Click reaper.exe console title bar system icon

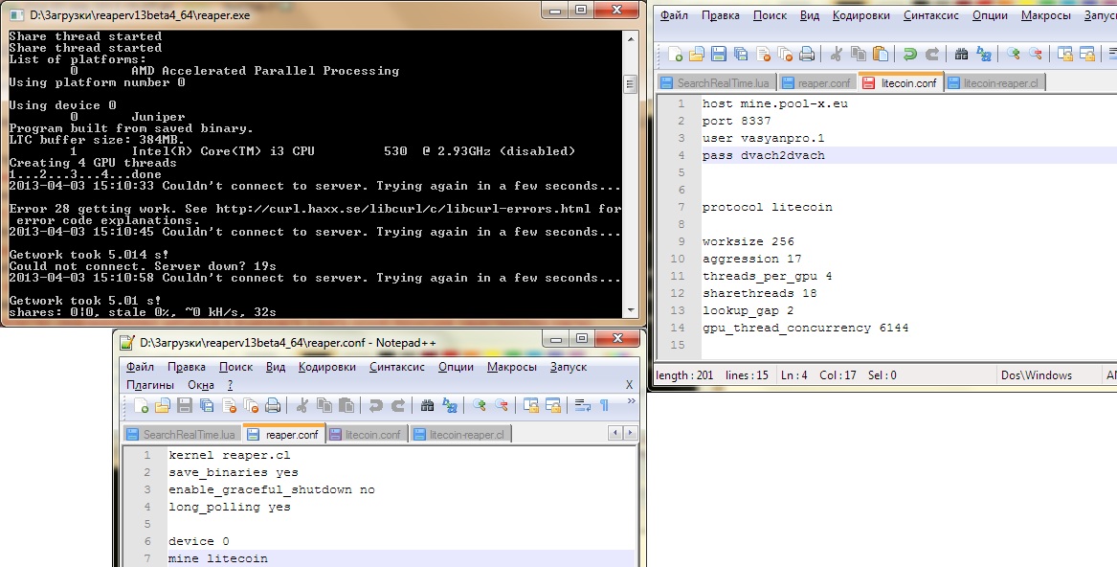point(16,14)
